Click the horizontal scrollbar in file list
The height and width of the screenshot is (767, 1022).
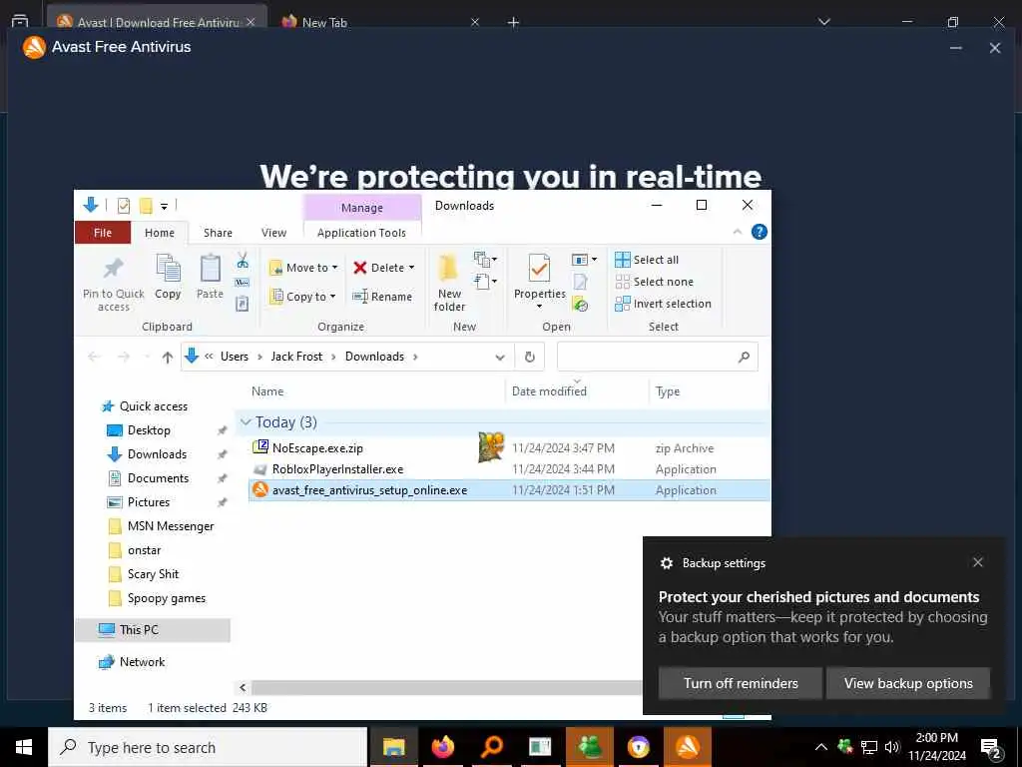click(446, 687)
